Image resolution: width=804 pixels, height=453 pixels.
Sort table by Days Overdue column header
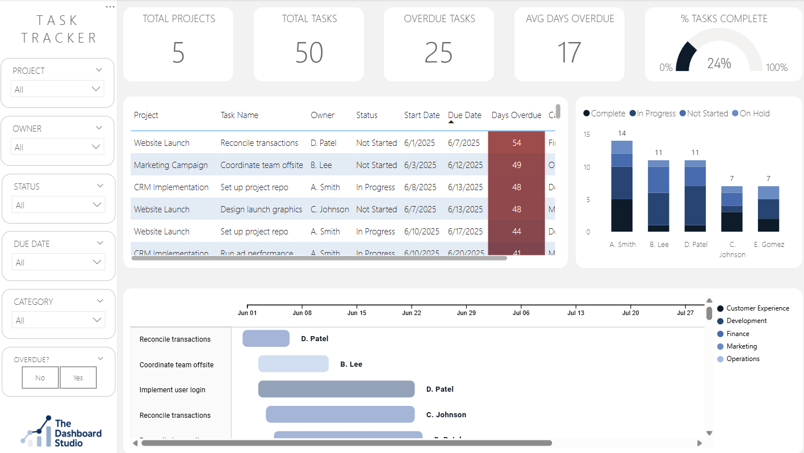516,115
